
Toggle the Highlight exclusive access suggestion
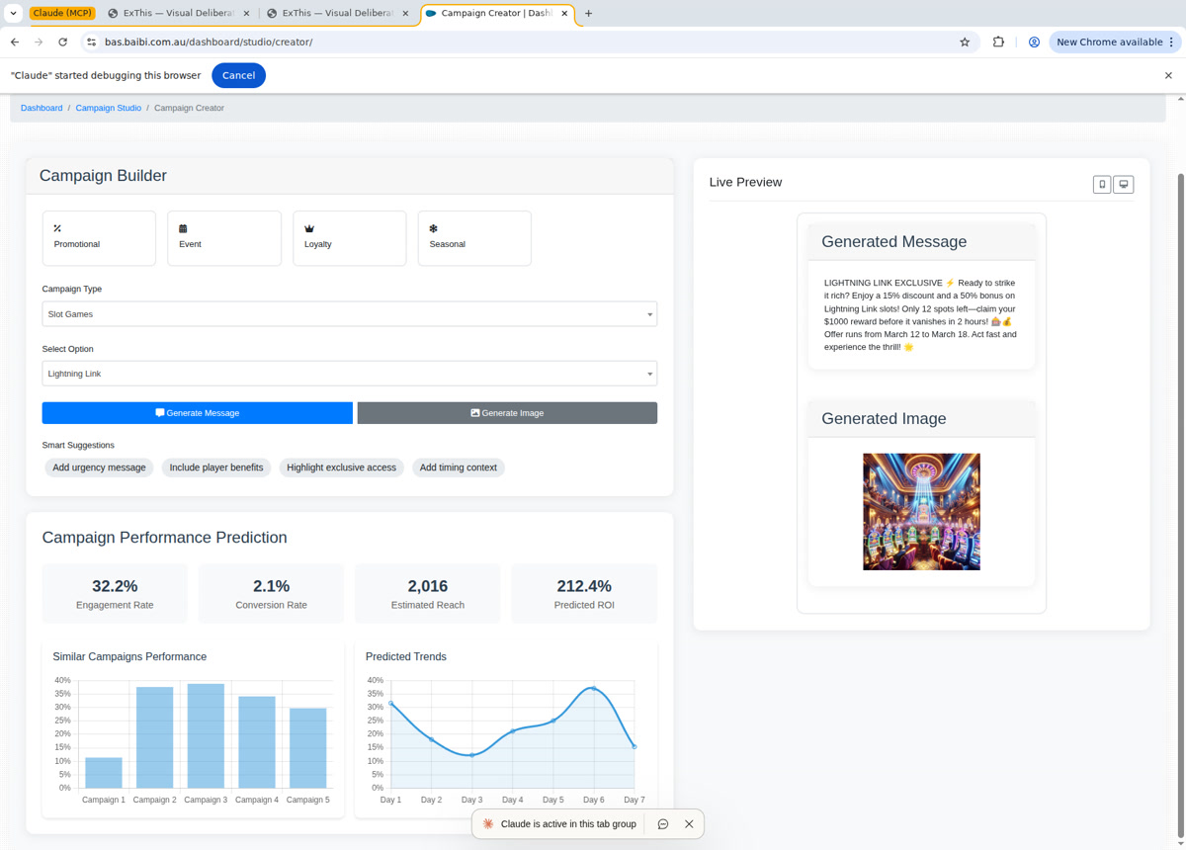pos(342,467)
